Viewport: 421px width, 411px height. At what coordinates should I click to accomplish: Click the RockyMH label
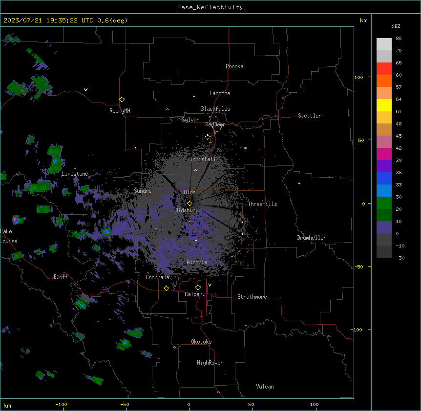120,111
